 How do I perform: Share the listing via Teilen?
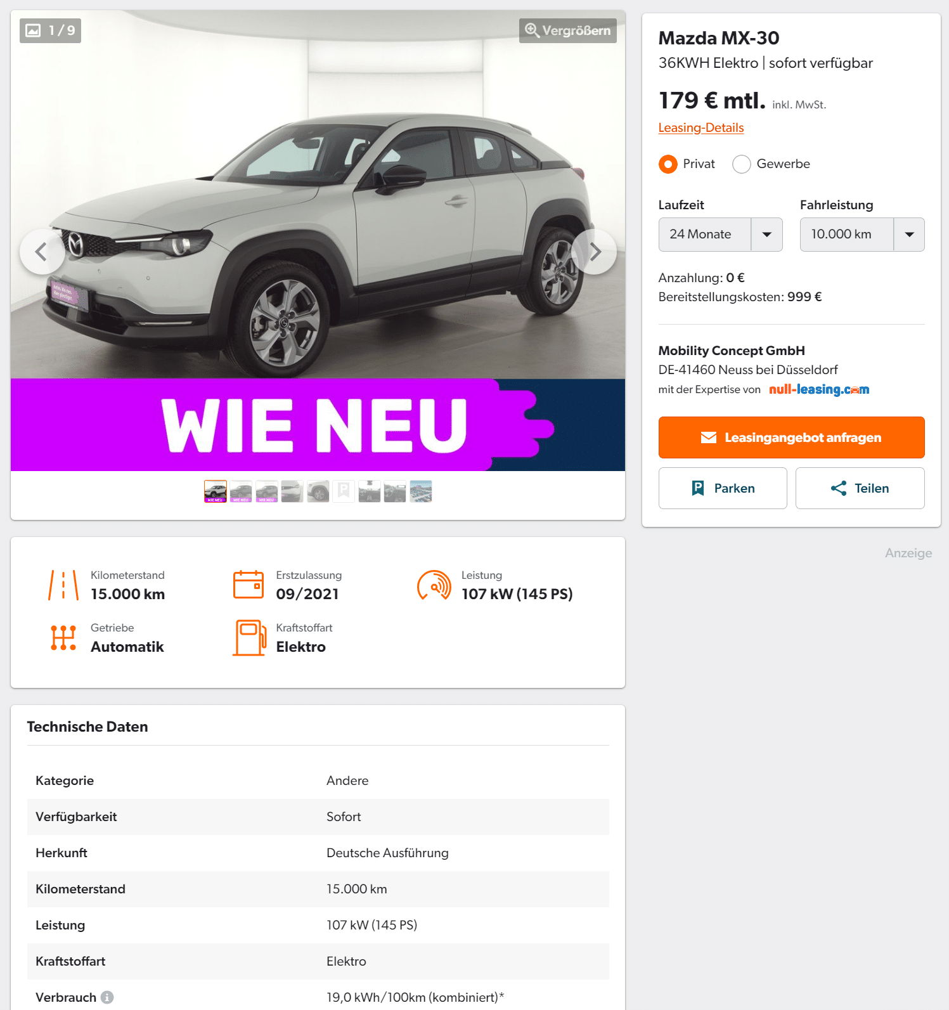(x=860, y=488)
